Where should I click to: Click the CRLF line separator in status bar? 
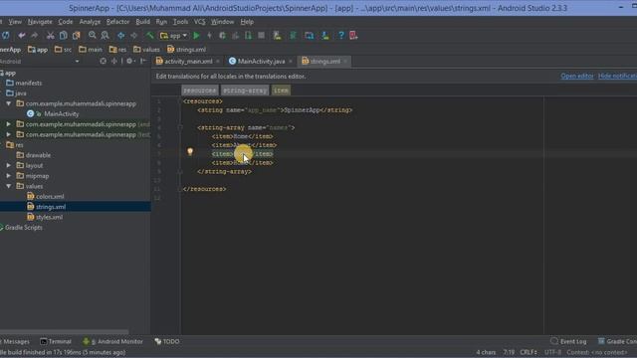click(529, 352)
